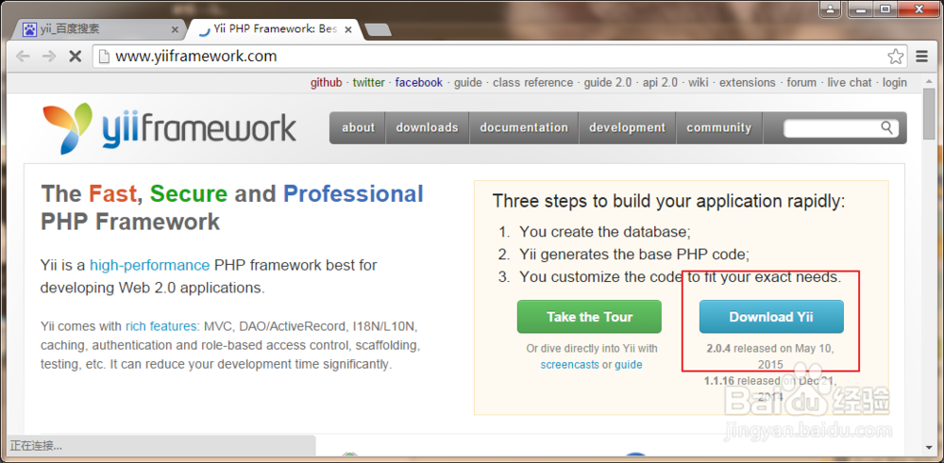This screenshot has height=463, width=944.
Task: Open the documentation menu
Action: [524, 127]
